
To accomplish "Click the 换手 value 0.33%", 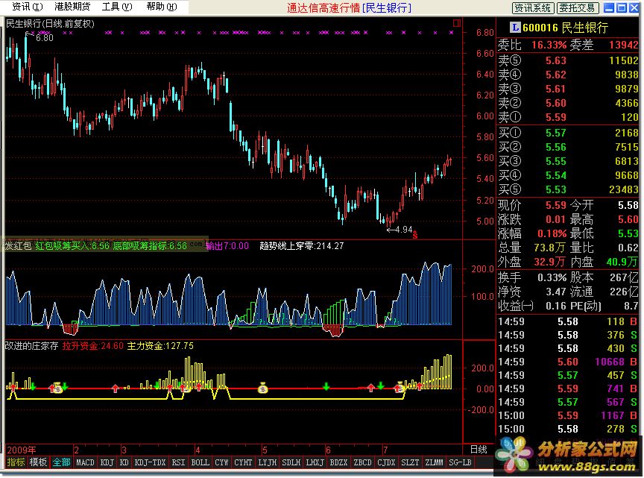I will (x=552, y=277).
